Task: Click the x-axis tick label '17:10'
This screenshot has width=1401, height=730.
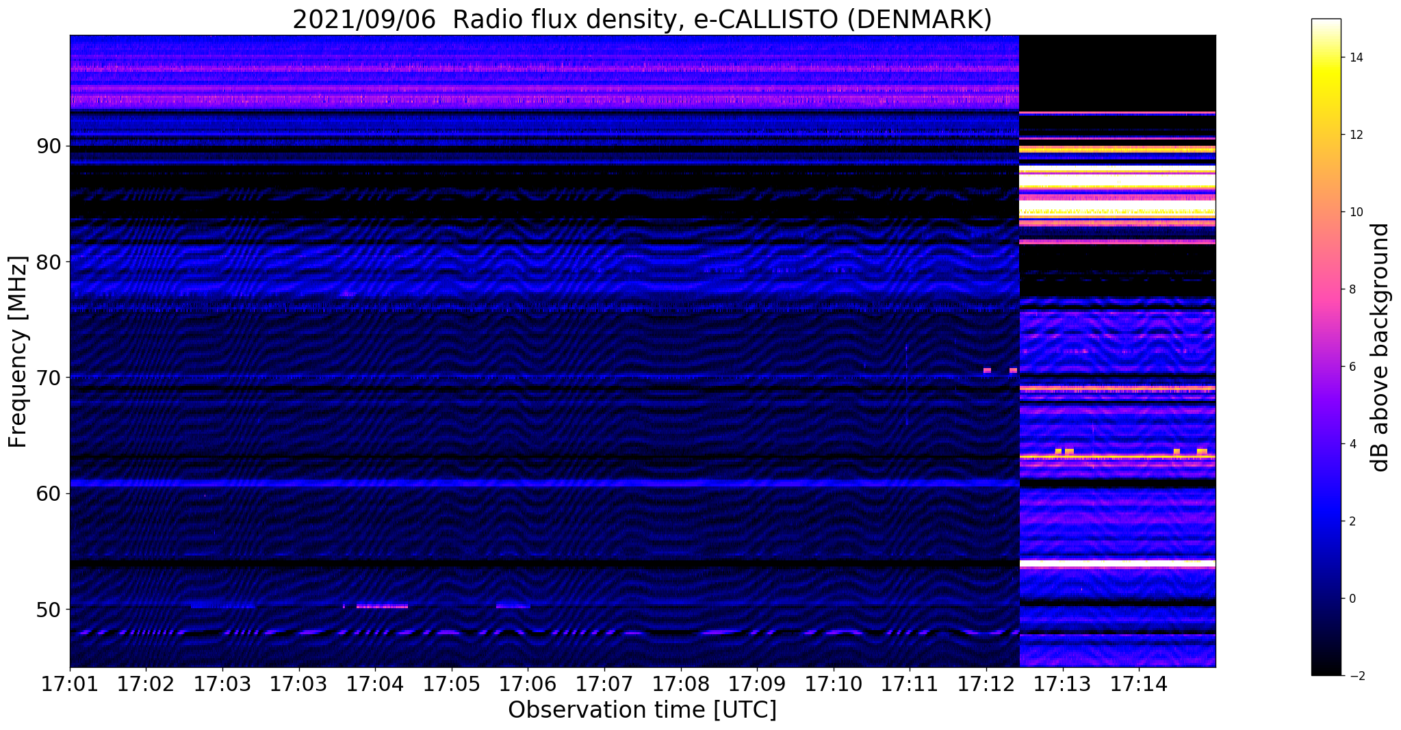Action: [x=833, y=685]
